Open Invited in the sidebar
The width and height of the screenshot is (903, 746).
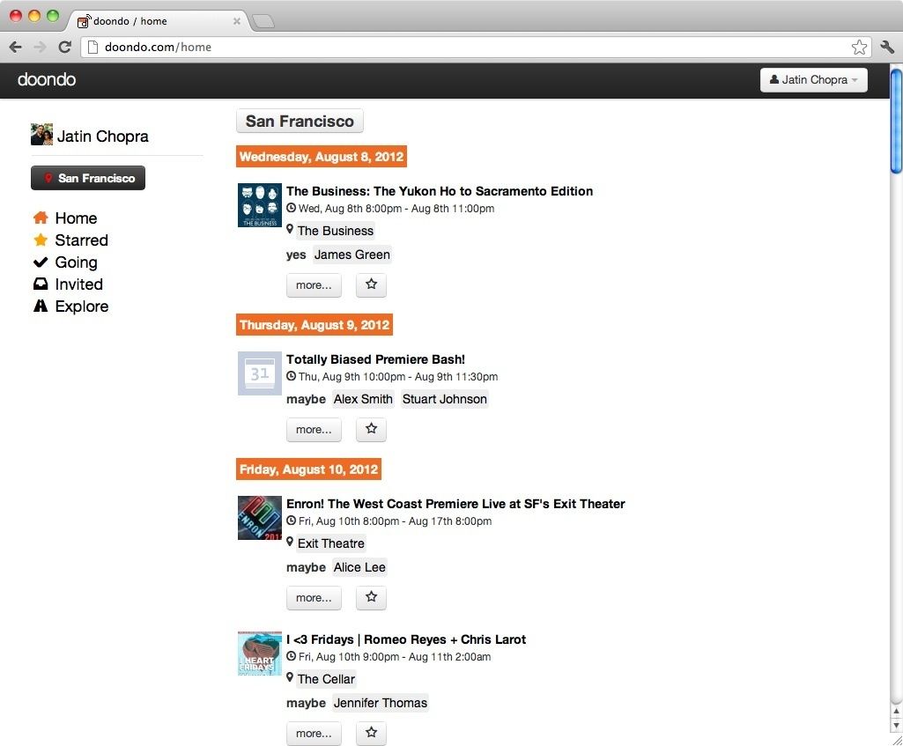tap(79, 284)
